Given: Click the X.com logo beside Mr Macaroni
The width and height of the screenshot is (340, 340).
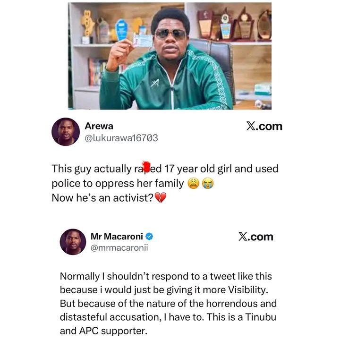Looking at the screenshot, I should coord(256,237).
